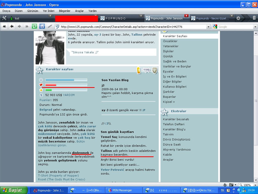Click the blue mood progress bar
This screenshot has width=258, height=194.
[x=66, y=80]
